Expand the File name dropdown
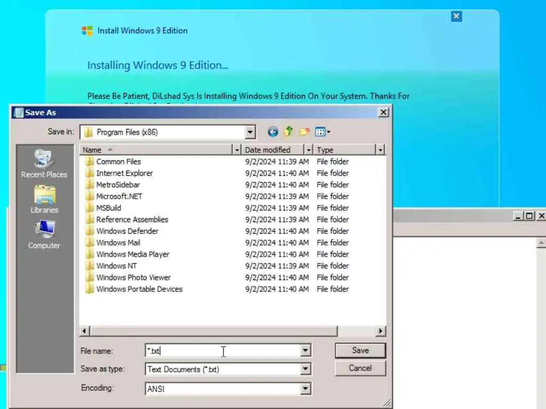This screenshot has height=409, width=546. [x=306, y=350]
